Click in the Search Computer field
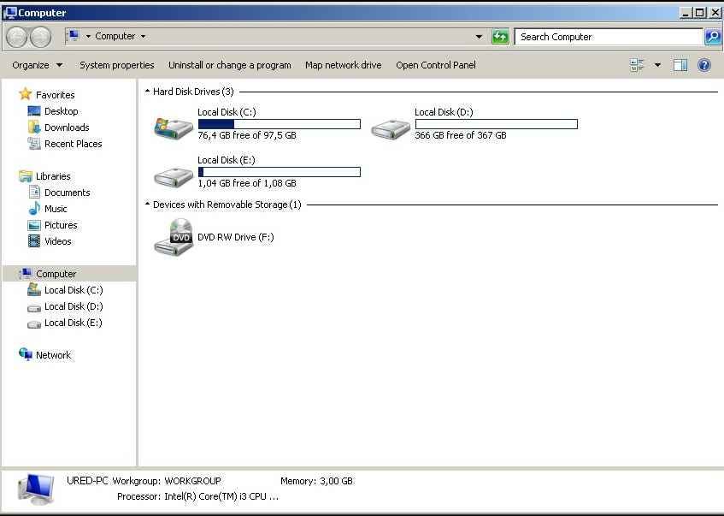The image size is (724, 516). pos(609,37)
